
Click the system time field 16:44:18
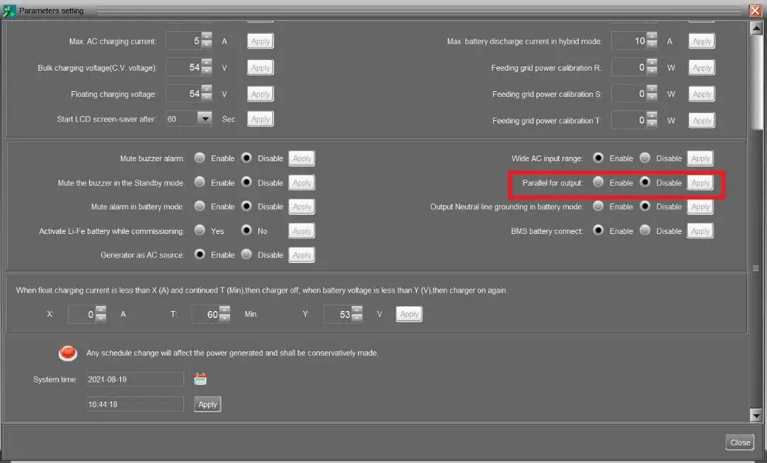[135, 404]
